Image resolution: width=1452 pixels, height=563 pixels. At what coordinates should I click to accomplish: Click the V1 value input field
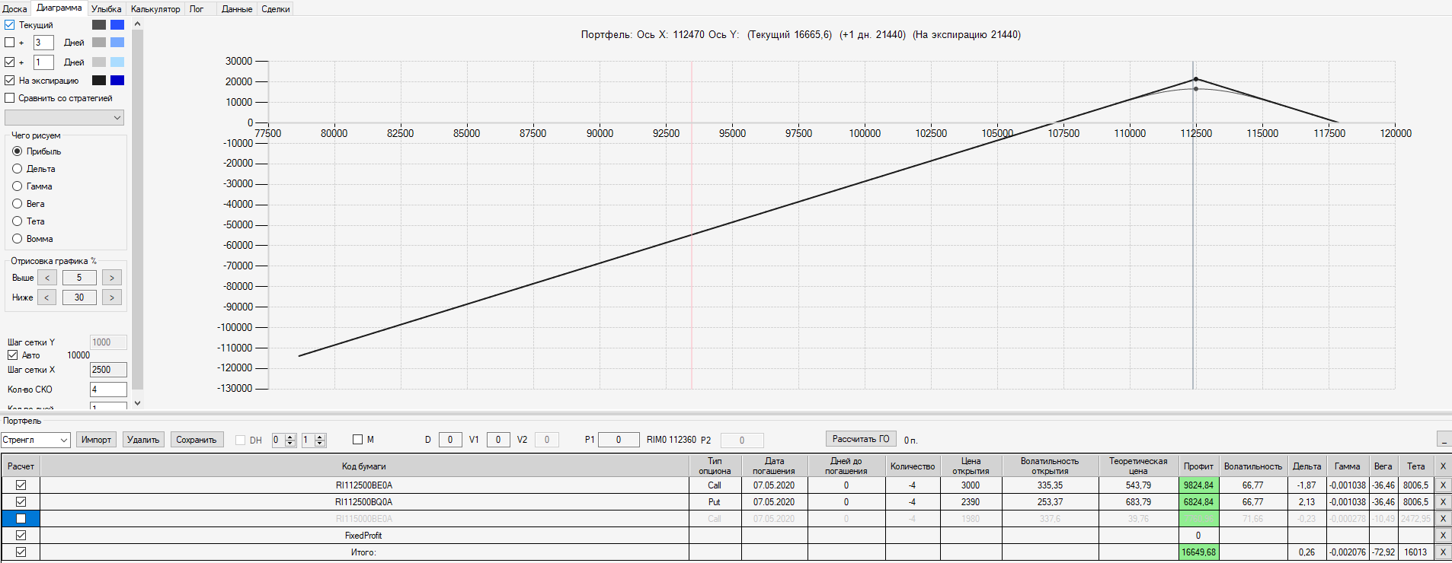click(x=498, y=440)
